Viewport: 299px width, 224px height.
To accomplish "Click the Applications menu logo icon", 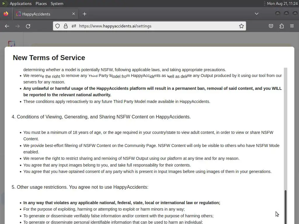I will tap(5, 3).
